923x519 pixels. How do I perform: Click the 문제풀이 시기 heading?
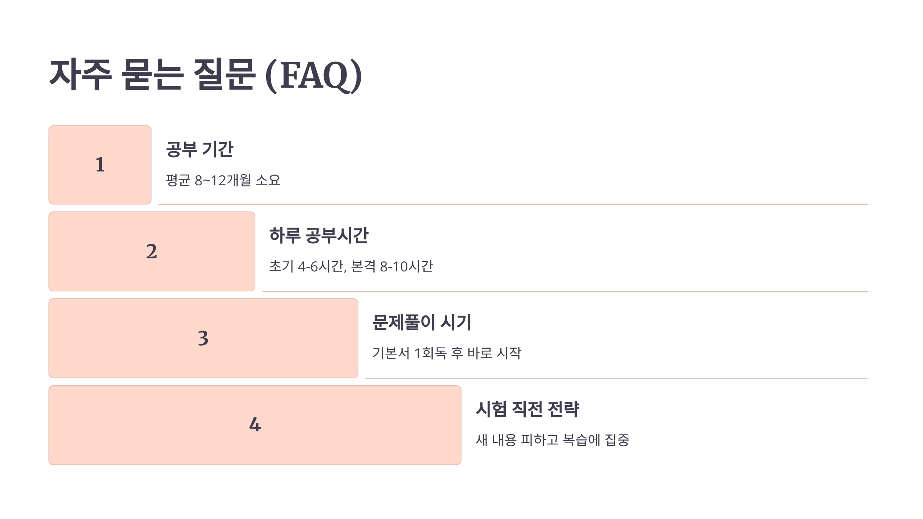click(x=422, y=322)
